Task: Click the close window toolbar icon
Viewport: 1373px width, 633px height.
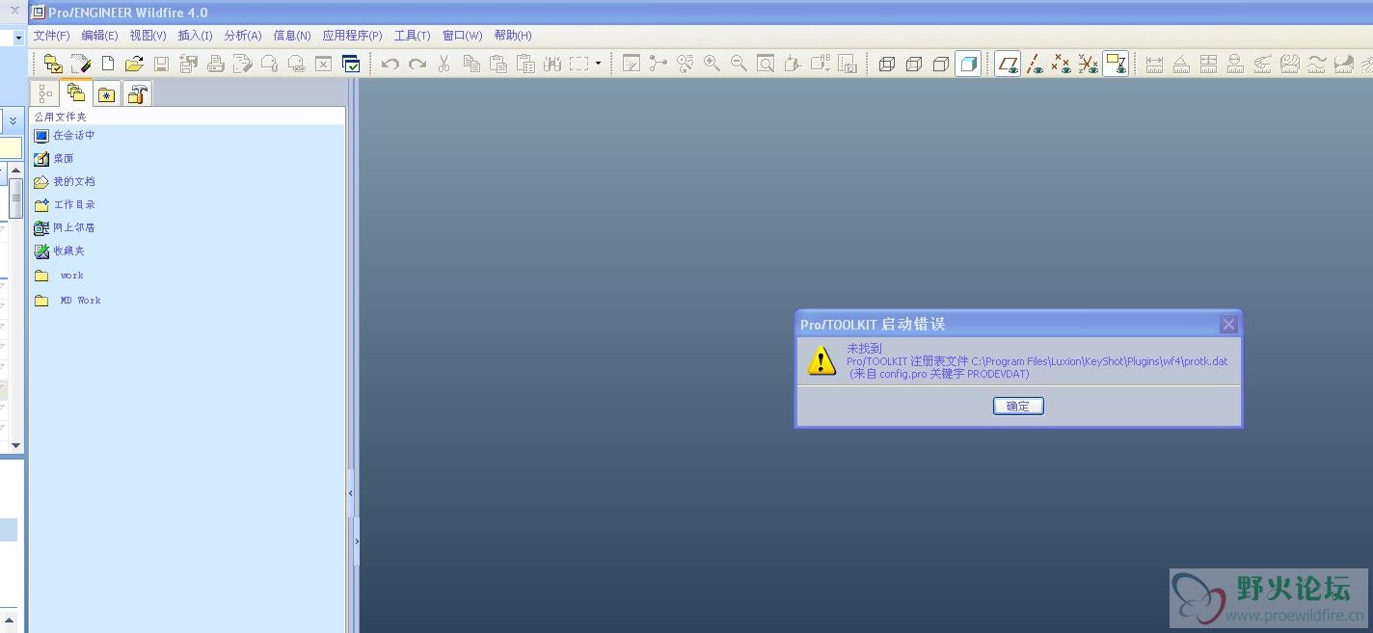Action: 324,65
